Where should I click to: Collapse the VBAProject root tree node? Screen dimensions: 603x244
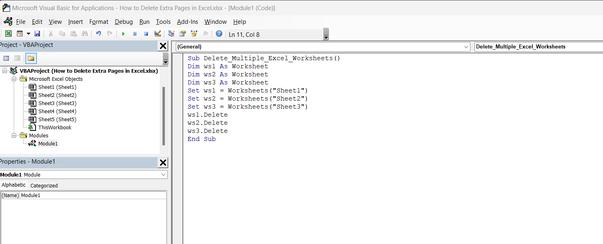4,71
